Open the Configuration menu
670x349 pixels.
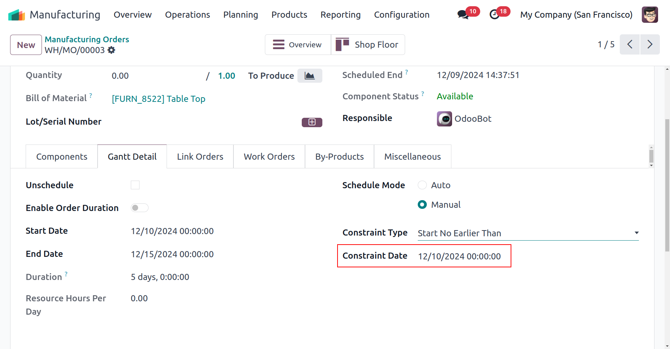point(401,15)
